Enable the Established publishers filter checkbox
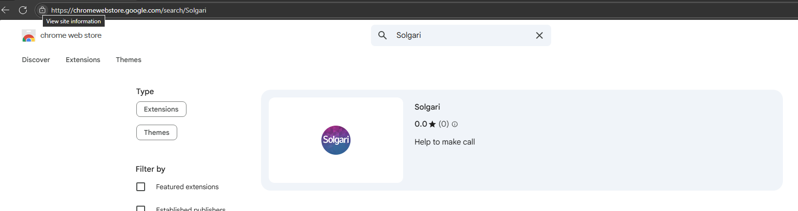This screenshot has height=211, width=798. 141,209
